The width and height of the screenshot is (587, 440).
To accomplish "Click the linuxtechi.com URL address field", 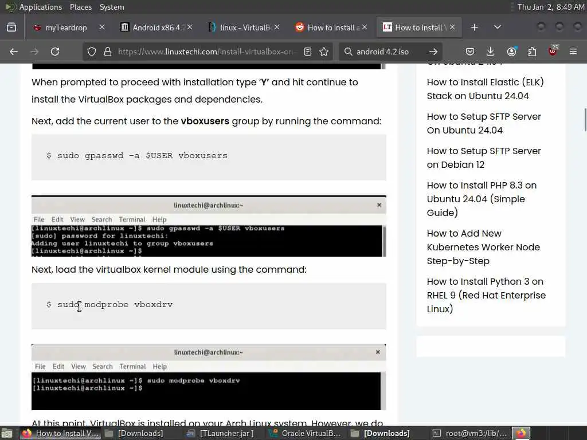I will (206, 52).
